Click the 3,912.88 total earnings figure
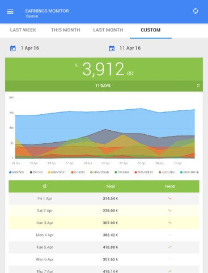 click(x=104, y=69)
